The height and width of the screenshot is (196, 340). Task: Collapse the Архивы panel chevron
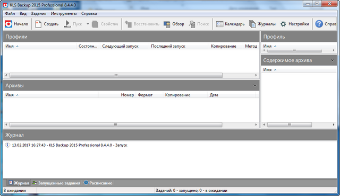(x=255, y=86)
